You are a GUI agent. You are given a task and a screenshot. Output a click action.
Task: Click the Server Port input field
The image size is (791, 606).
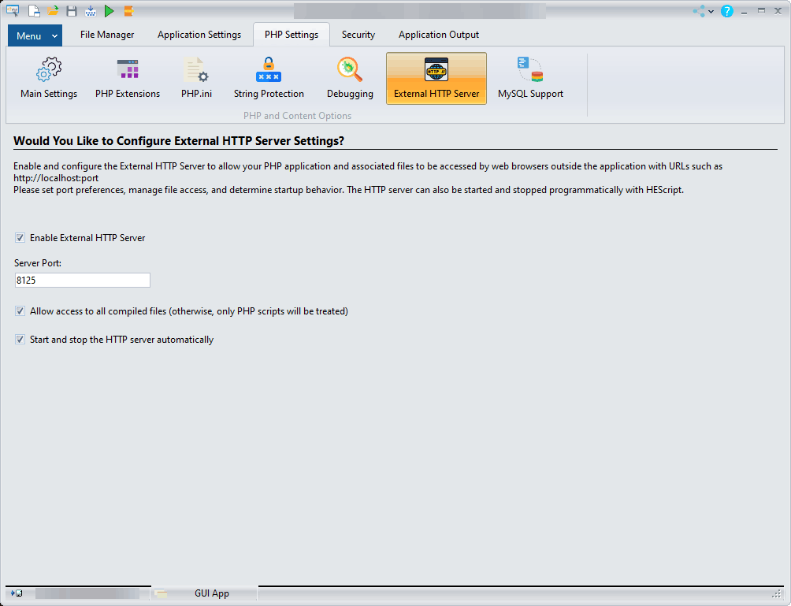click(82, 281)
